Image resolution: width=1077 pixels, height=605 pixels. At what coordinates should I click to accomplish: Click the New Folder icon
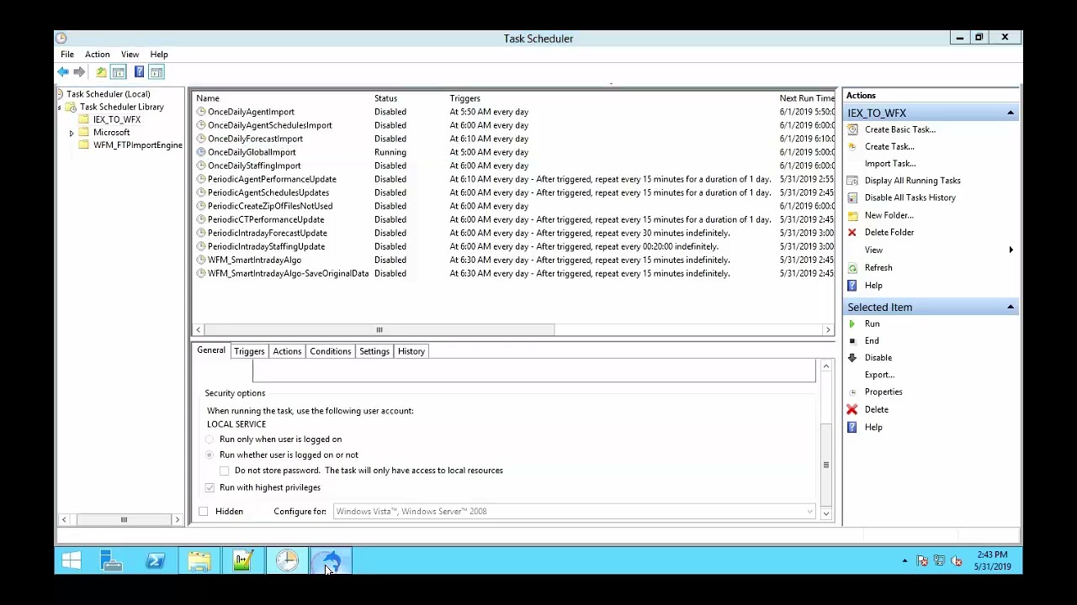point(852,215)
